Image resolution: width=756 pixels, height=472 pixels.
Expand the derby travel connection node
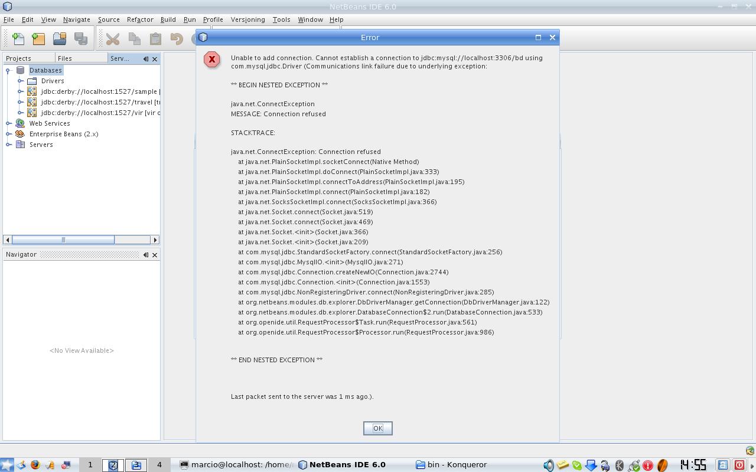tap(20, 102)
